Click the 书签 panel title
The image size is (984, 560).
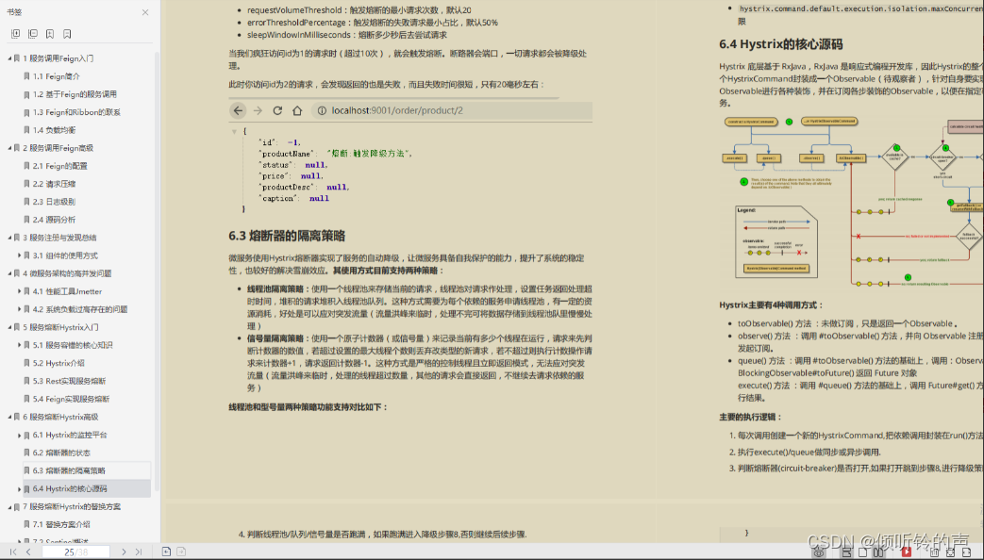click(x=14, y=12)
